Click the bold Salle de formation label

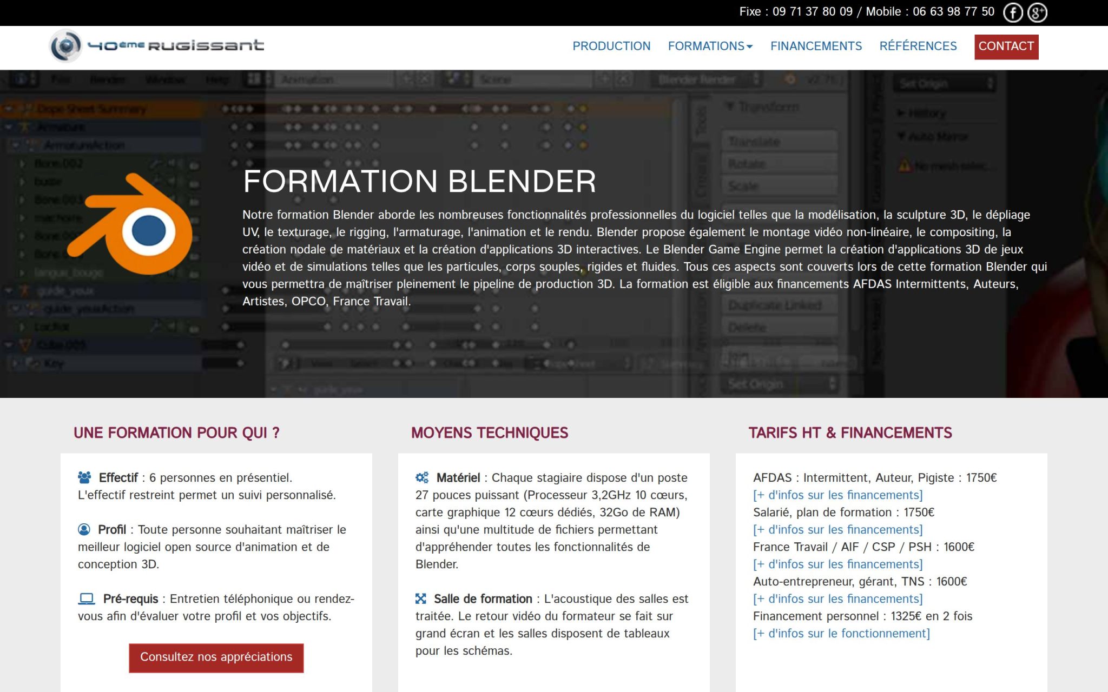(483, 599)
